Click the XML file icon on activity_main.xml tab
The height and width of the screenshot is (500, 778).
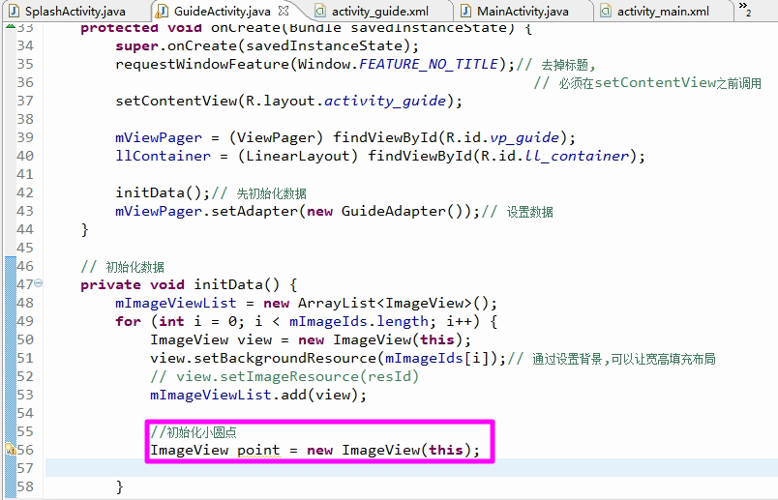[x=606, y=11]
